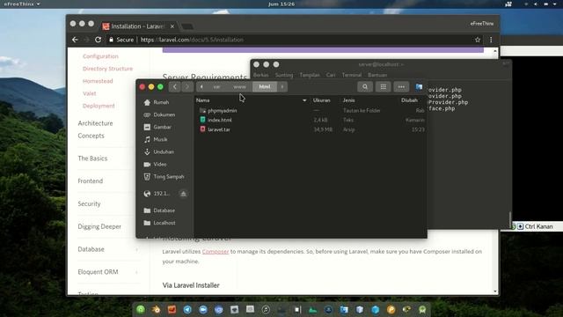Expand The Basics section
563x317 pixels.
(92, 158)
